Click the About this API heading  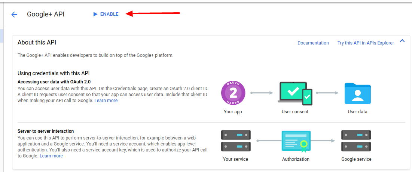coord(37,43)
